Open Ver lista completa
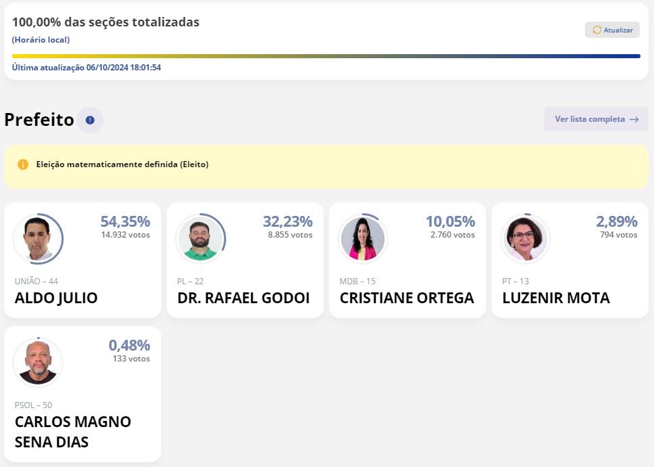Image resolution: width=654 pixels, height=467 pixels. [x=591, y=119]
